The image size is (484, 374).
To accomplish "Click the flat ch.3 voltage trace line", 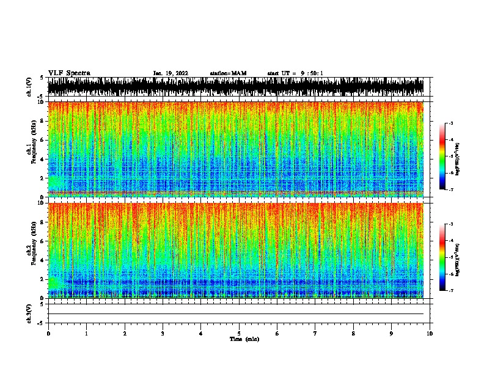I will click(x=236, y=314).
